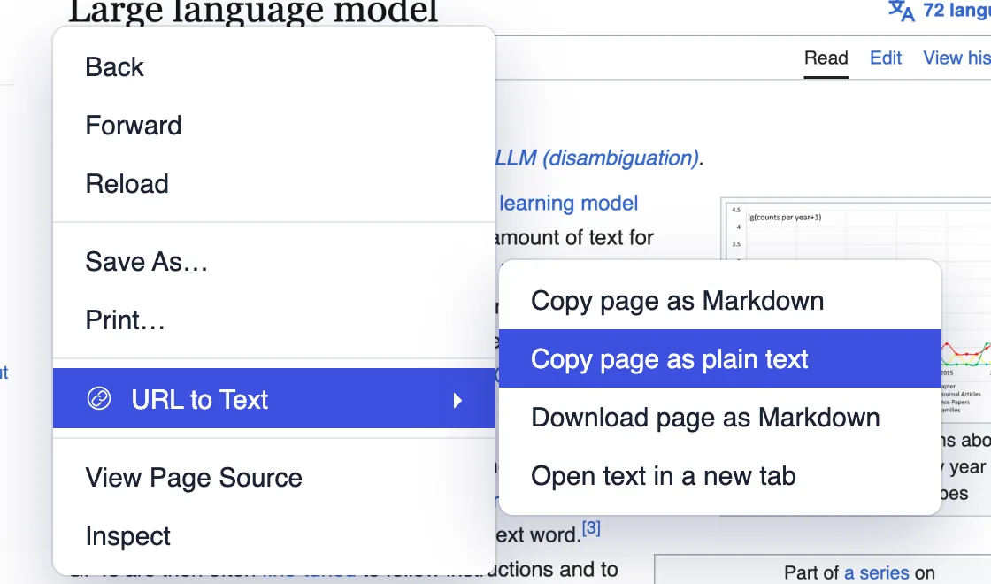Open View Page Source
This screenshot has height=584, width=991.
[274, 478]
